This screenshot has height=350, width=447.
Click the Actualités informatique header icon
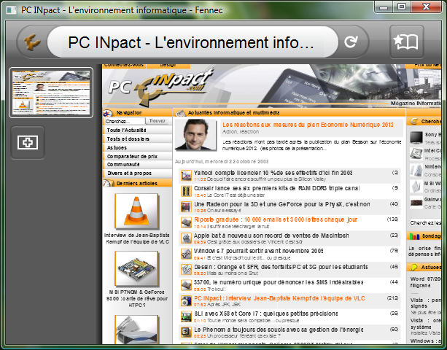(x=180, y=113)
